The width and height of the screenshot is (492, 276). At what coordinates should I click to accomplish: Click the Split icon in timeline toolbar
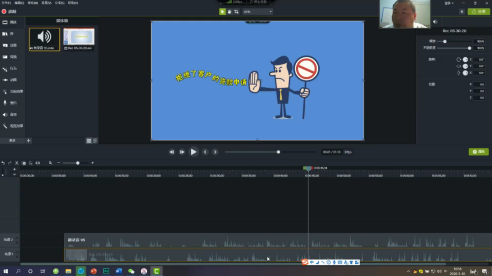coord(38,163)
